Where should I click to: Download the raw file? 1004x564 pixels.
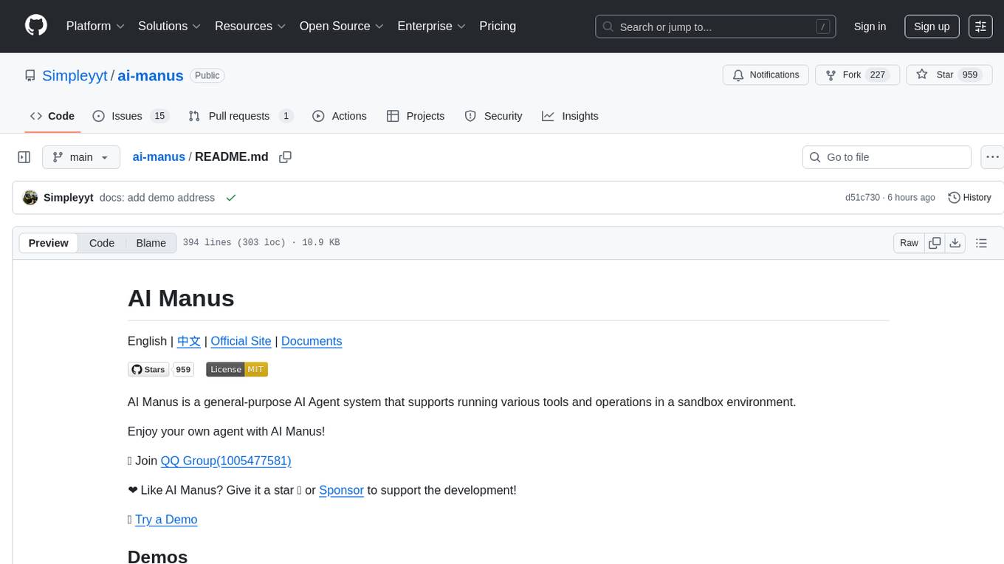pos(955,243)
